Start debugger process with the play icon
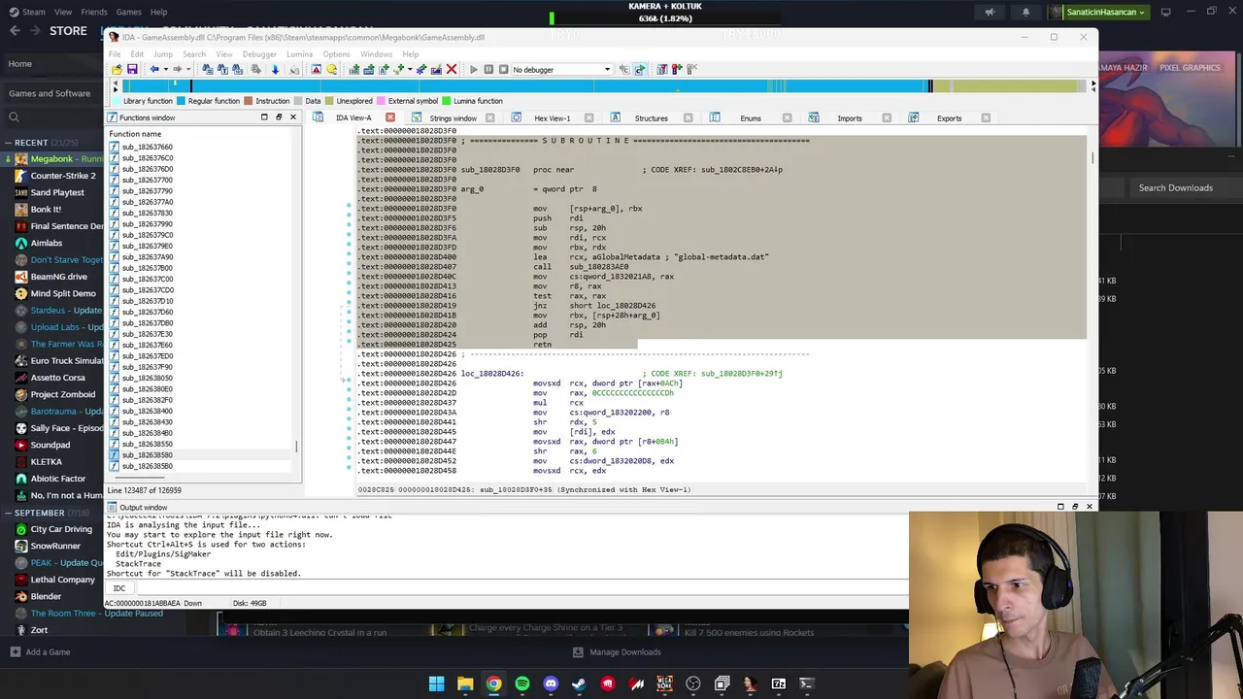Image resolution: width=1243 pixels, height=699 pixels. [474, 69]
